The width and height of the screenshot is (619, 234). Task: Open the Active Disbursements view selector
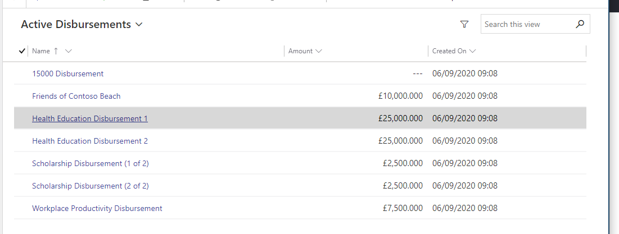(x=82, y=25)
